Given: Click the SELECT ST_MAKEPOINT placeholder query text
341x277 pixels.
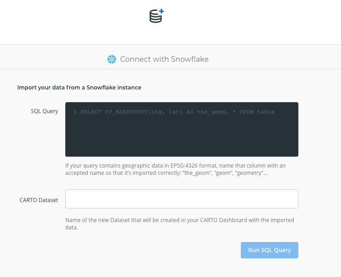Looking at the screenshot, I should pyautogui.click(x=177, y=112).
